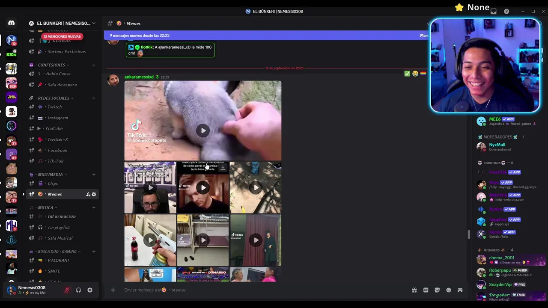The width and height of the screenshot is (548, 308).
Task: Click the 12 MENCIONES NUEVAS pill
Action: (62, 36)
